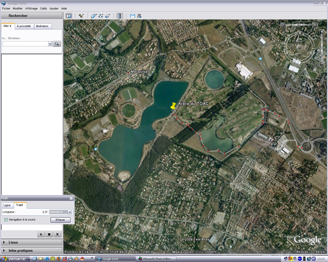328x262 pixels.
Task: Stop the tour with the stop button
Action: coord(49,234)
